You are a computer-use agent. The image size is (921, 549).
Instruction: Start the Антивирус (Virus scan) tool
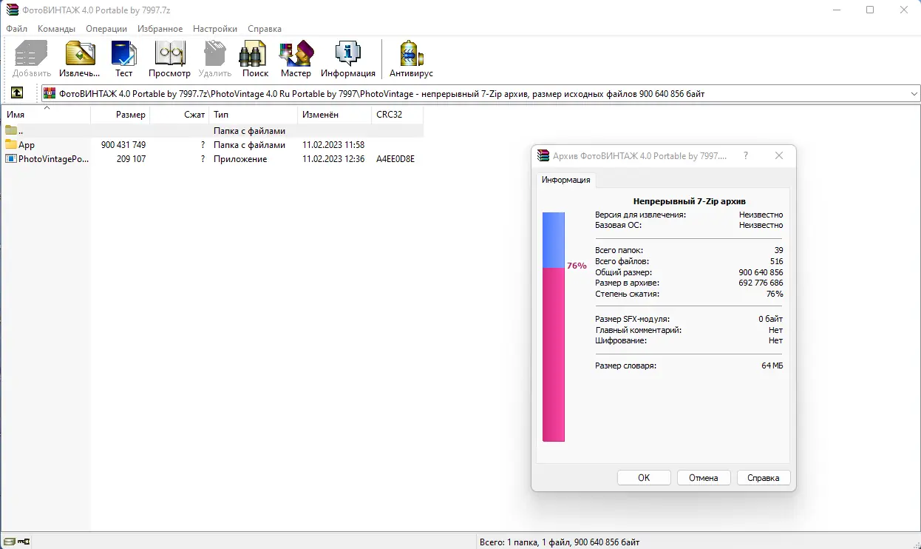(411, 53)
